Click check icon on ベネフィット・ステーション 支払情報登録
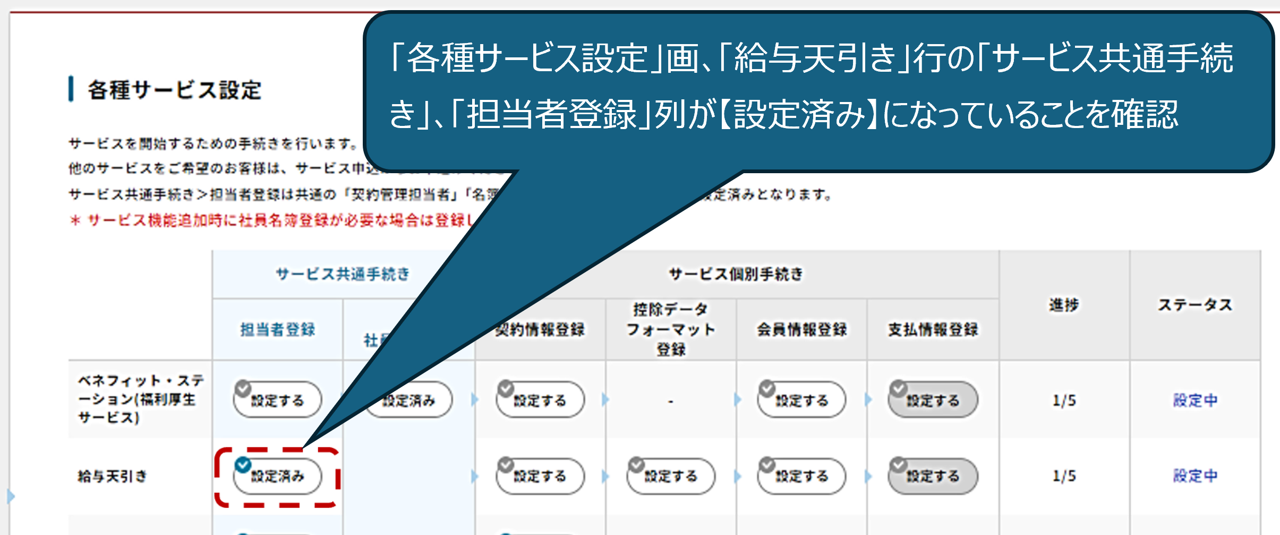 click(898, 388)
